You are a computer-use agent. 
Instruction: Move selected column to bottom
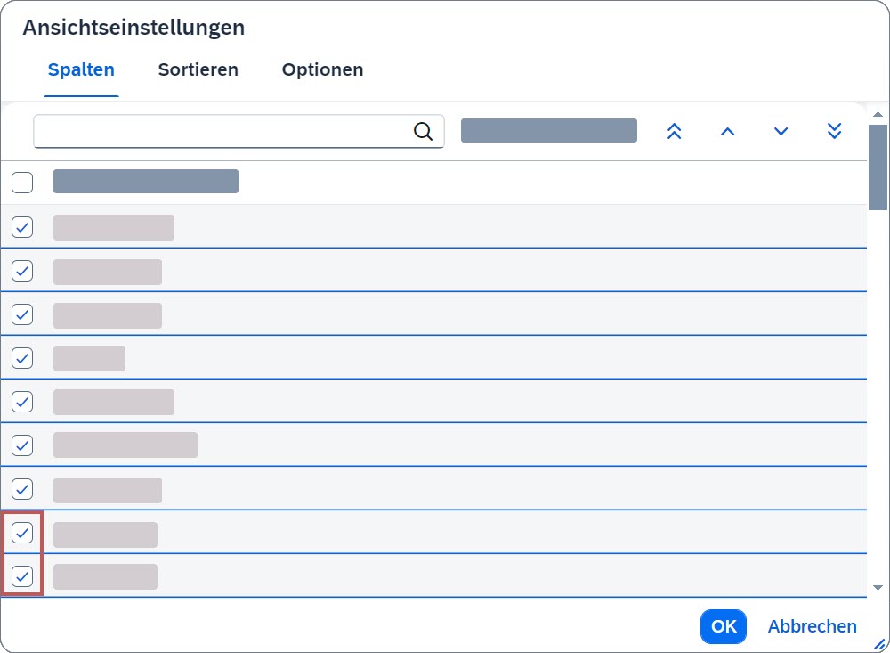coord(835,132)
